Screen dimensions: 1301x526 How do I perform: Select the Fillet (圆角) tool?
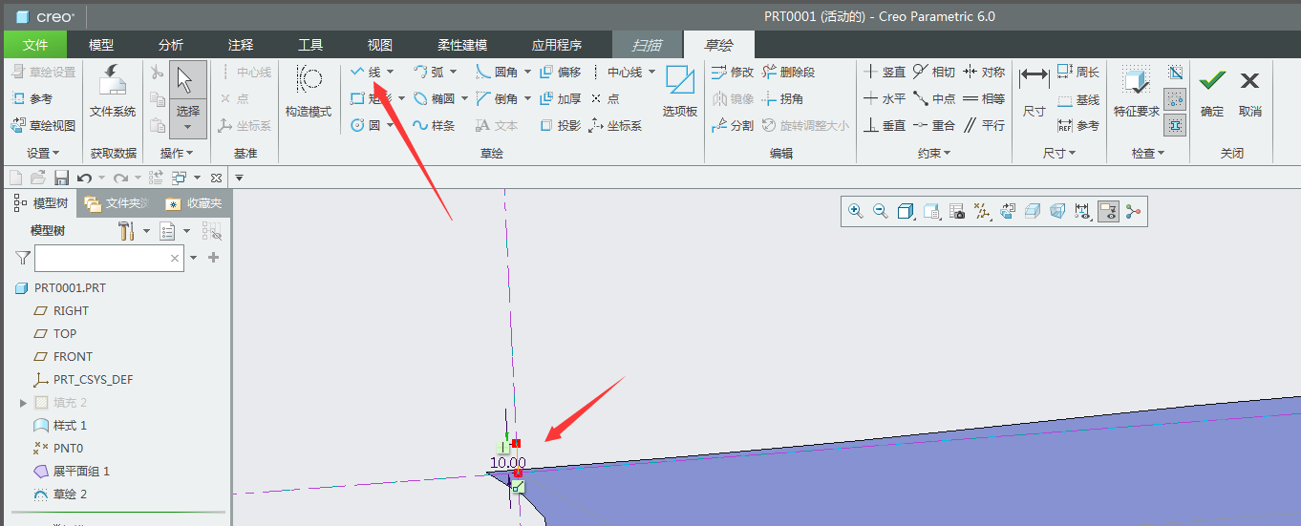tap(497, 72)
